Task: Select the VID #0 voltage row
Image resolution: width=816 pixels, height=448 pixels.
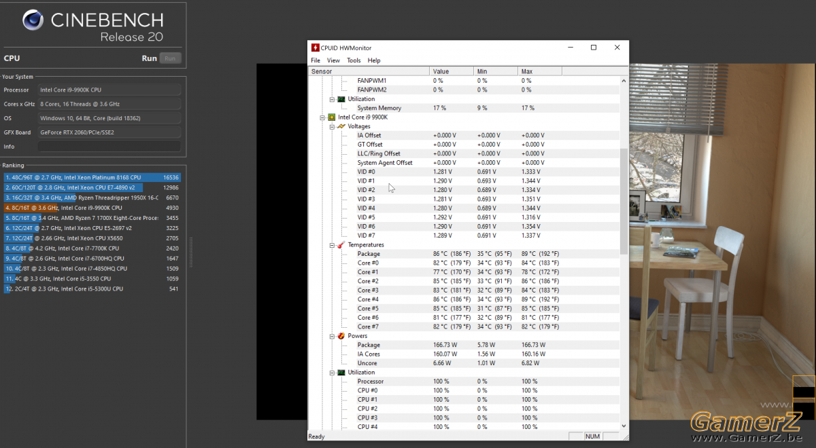Action: pos(464,172)
